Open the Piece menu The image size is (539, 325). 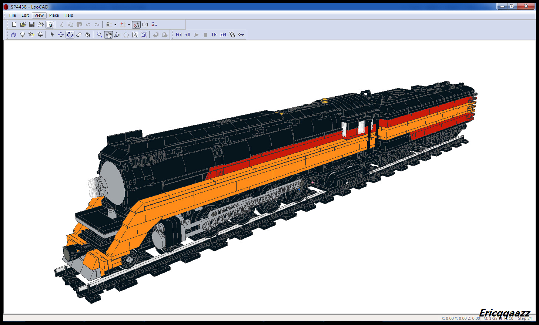coord(54,15)
